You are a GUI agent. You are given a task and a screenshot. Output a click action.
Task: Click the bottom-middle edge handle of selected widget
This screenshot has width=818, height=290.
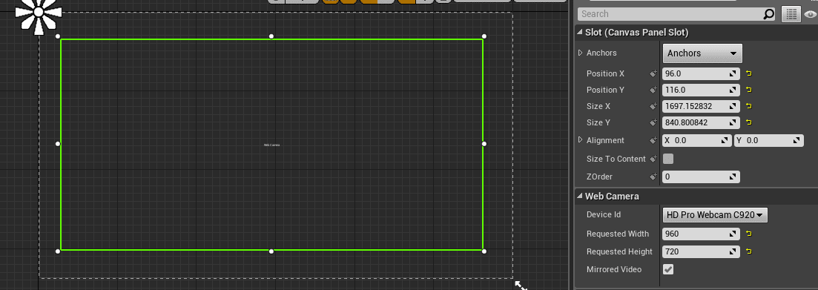(x=271, y=251)
